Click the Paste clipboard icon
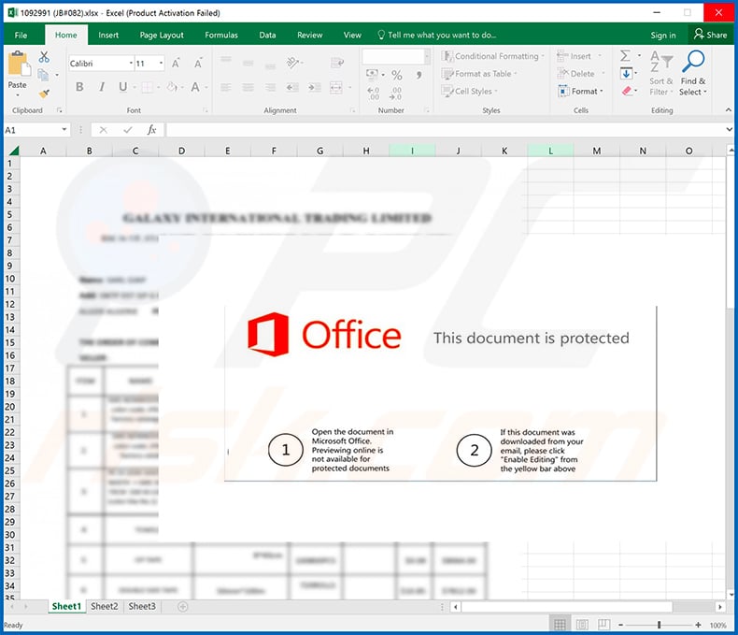738x635 pixels. click(18, 63)
